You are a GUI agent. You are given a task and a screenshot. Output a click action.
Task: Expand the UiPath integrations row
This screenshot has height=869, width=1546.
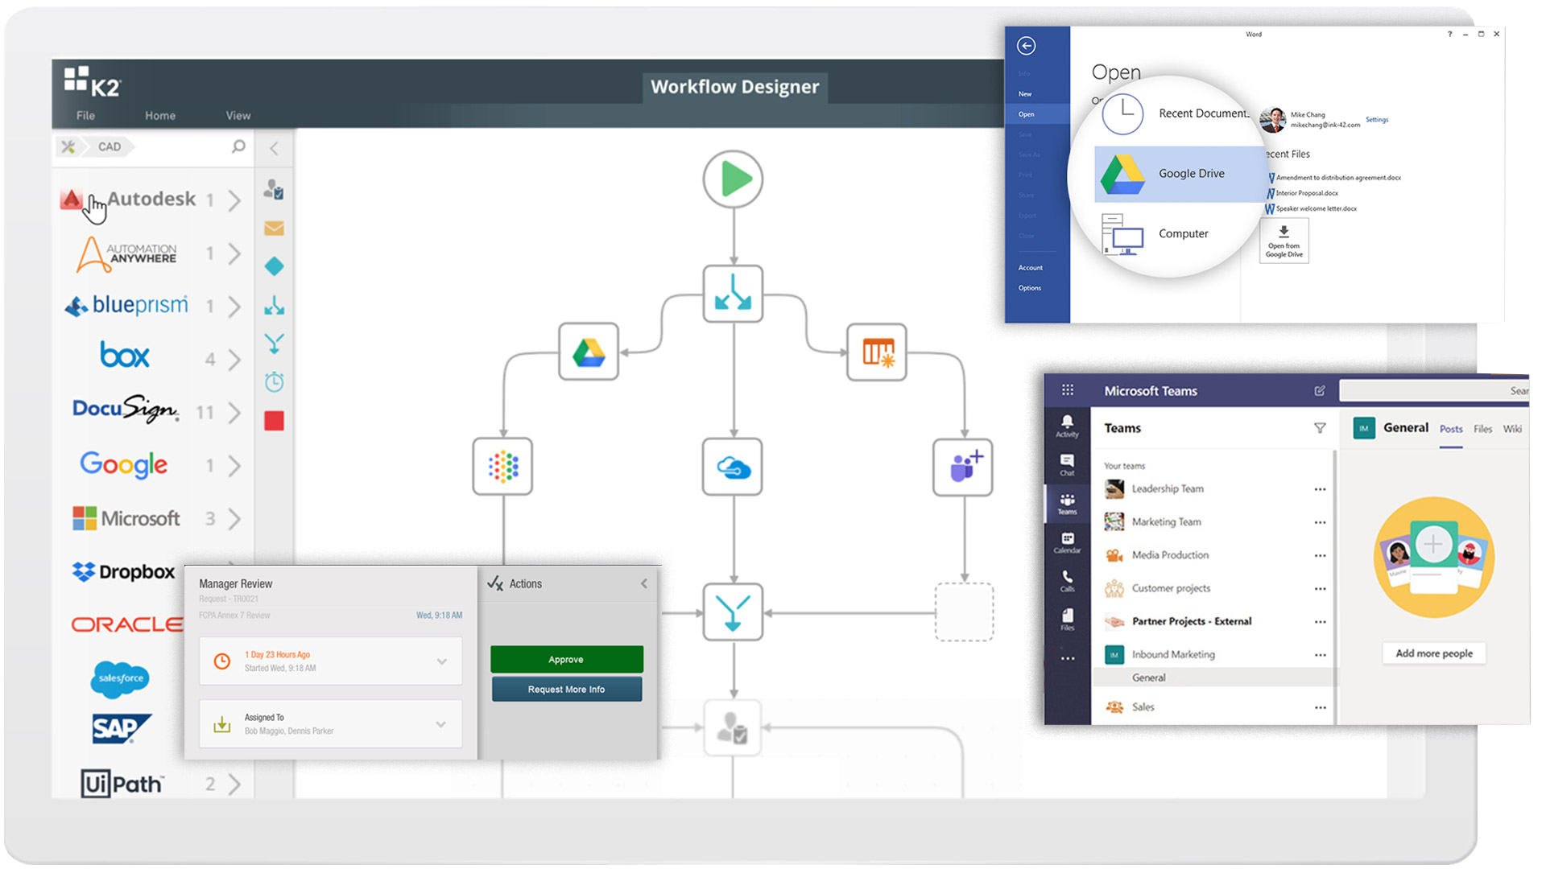234,784
